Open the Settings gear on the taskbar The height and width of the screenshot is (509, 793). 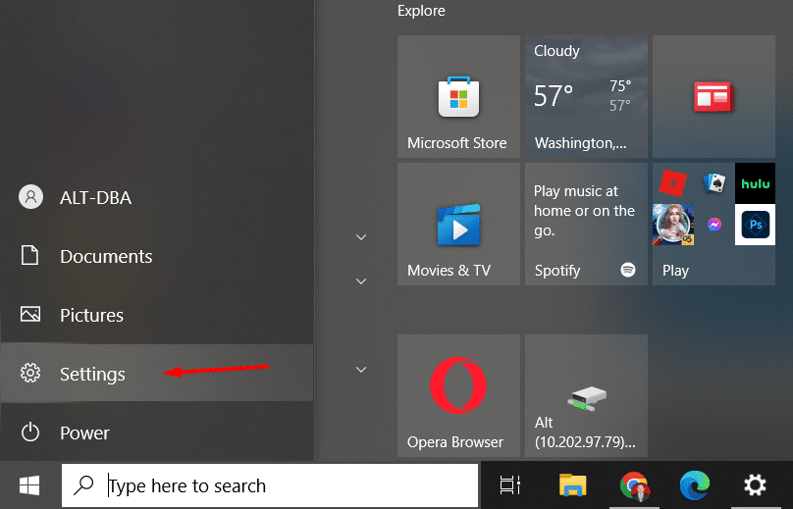tap(755, 485)
